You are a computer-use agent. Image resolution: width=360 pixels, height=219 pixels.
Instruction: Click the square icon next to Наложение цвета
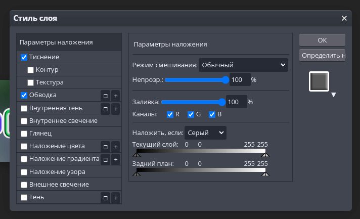105,147
